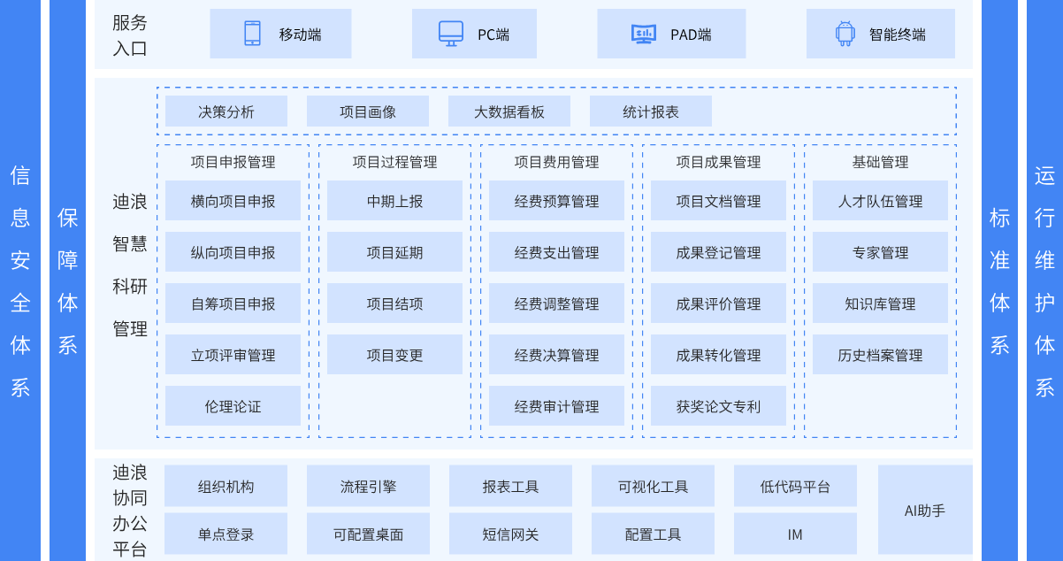Select 横向项目申报 under project application
The height and width of the screenshot is (561, 1063).
[x=233, y=201]
